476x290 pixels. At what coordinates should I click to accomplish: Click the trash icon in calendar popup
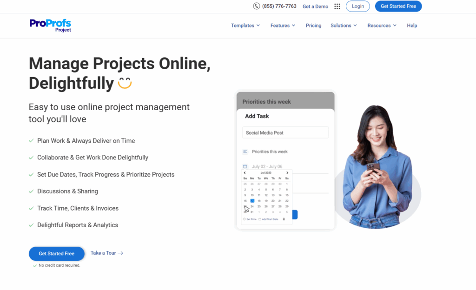coord(284,219)
